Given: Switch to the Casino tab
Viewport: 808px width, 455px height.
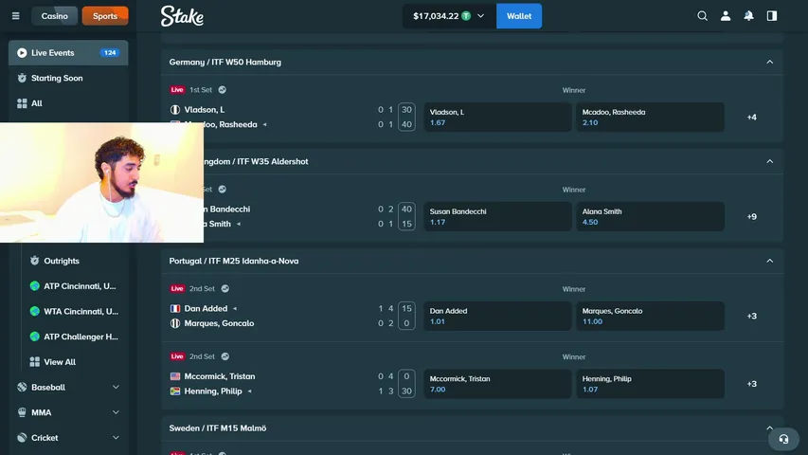Looking at the screenshot, I should tap(55, 16).
